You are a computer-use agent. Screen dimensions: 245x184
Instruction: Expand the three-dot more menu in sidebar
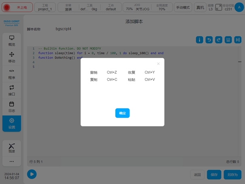(12, 161)
